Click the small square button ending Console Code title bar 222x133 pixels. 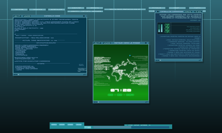click(85, 16)
